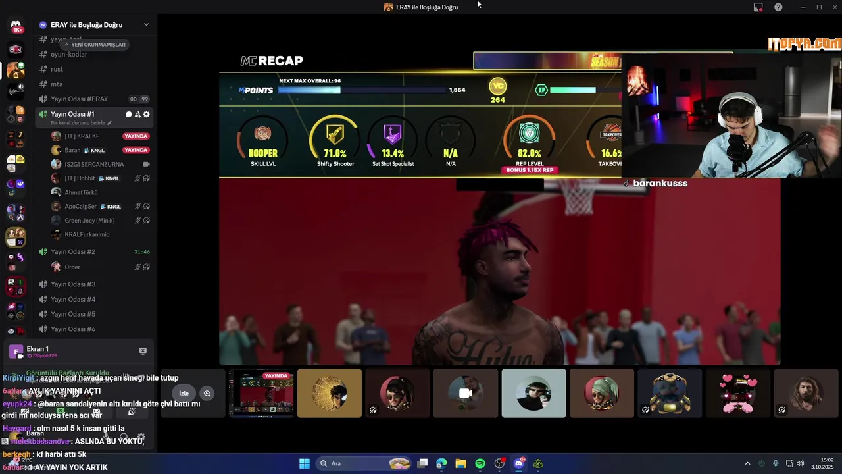The width and height of the screenshot is (842, 474).
Task: Toggle the soundboard button in voice panel
Action: tap(132, 412)
